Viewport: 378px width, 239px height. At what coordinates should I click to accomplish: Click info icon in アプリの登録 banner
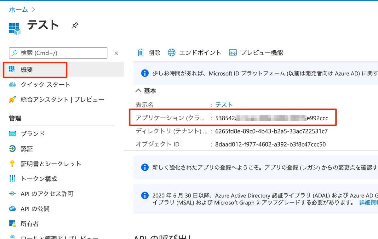[145, 167]
